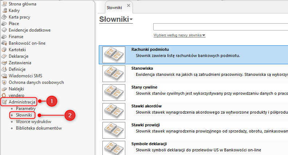
Task: Click the Administracja pencil icon
Action: point(5,102)
